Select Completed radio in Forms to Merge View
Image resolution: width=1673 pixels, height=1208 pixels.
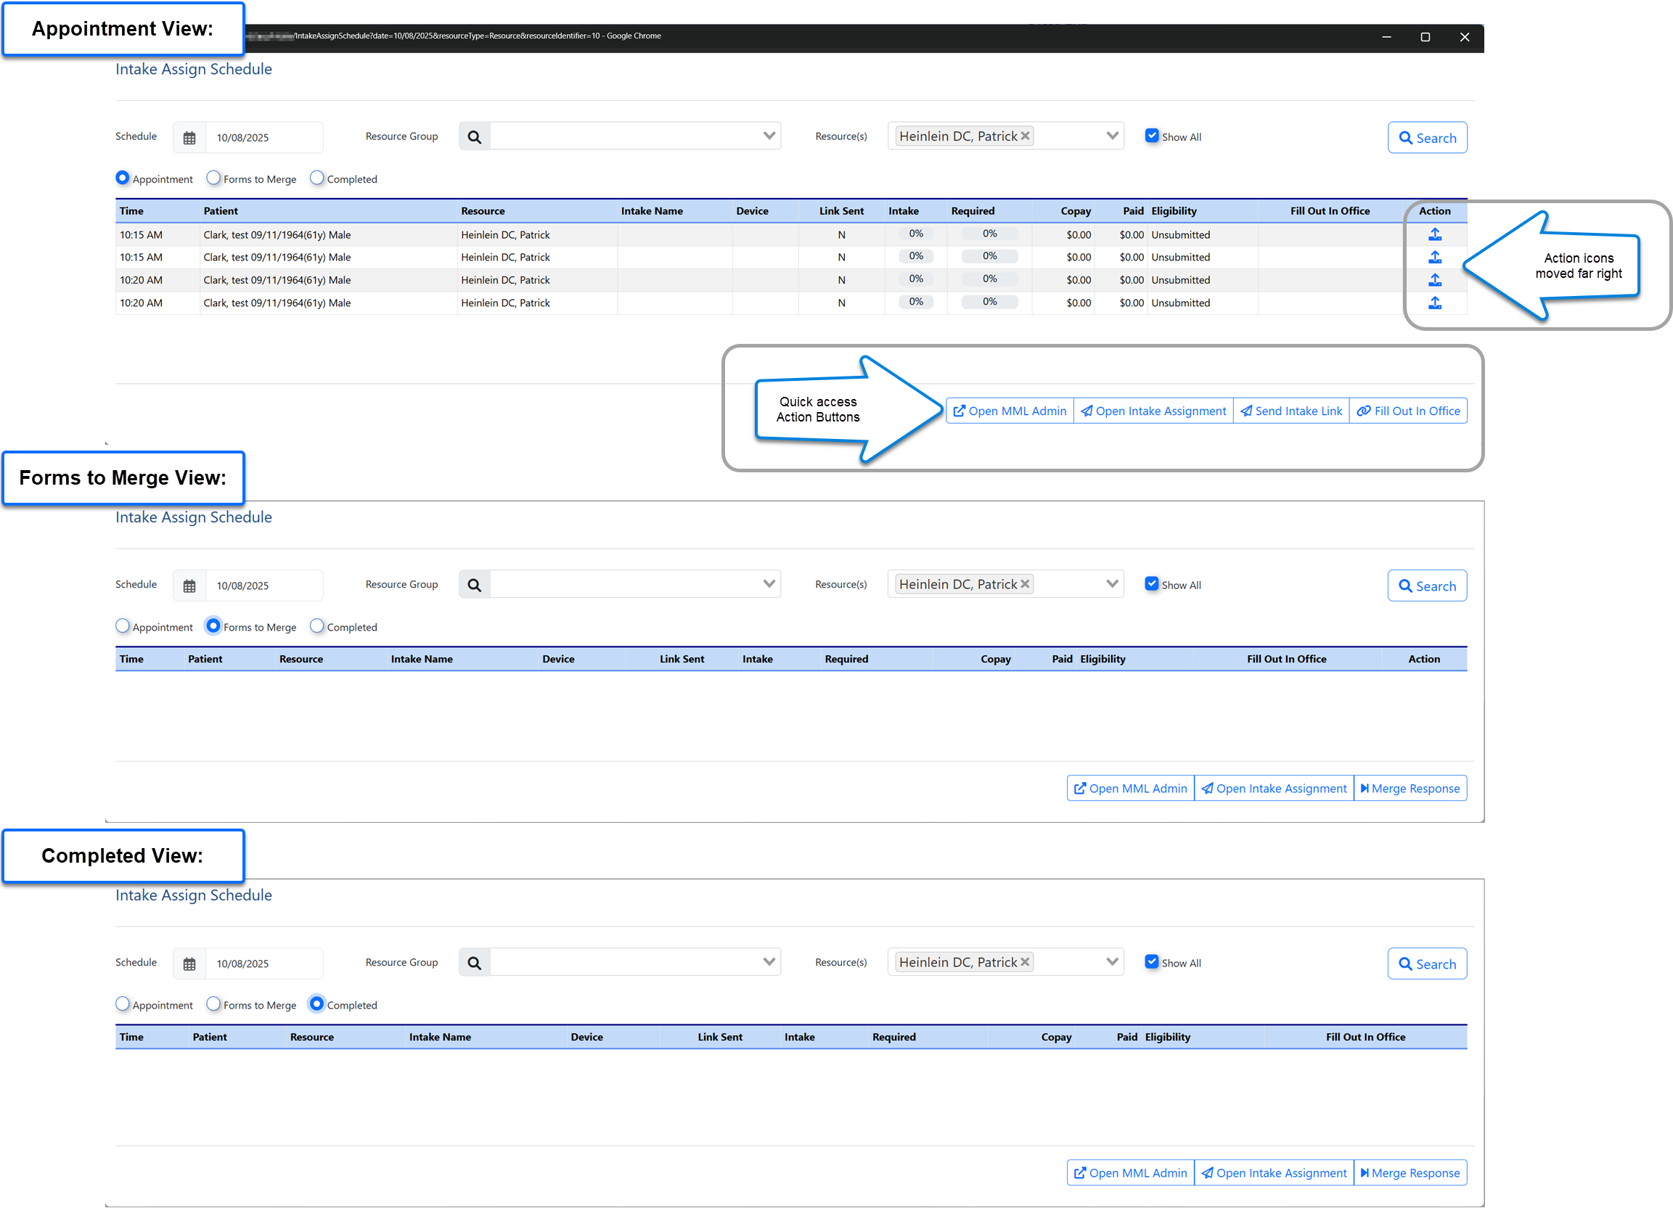[x=316, y=625]
